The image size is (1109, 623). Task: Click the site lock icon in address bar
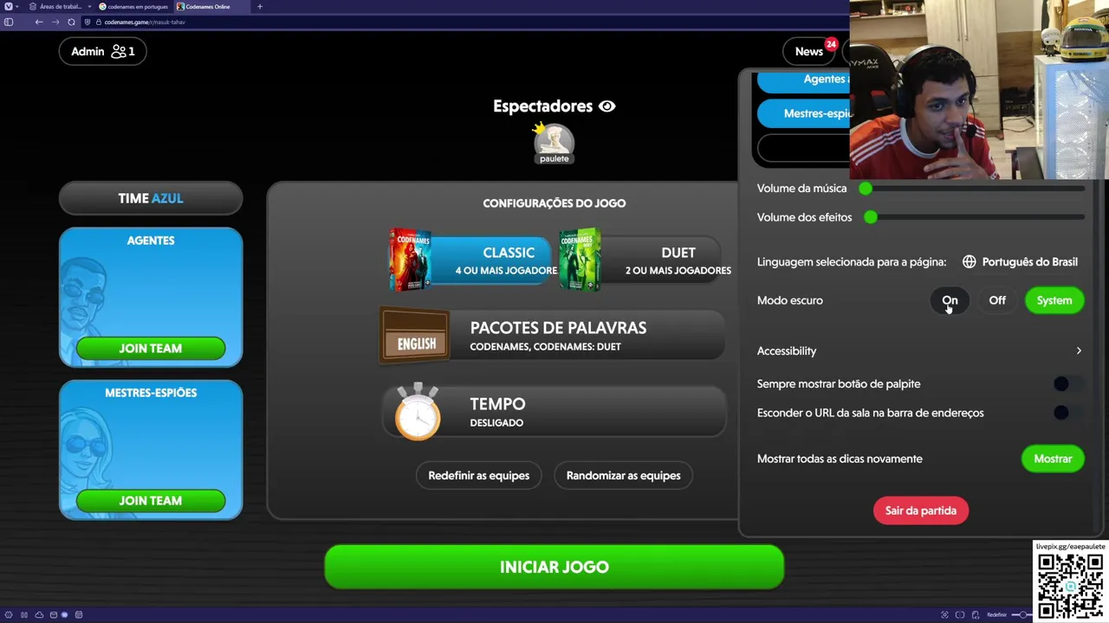pos(98,22)
